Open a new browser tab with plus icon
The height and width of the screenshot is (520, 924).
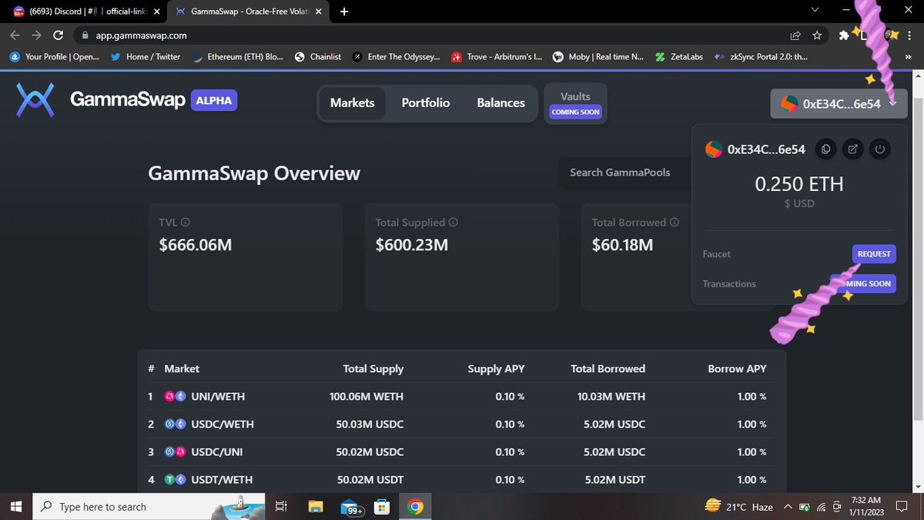(x=344, y=12)
